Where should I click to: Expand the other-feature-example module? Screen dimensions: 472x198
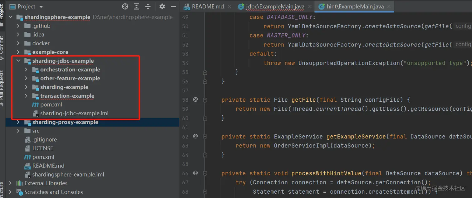(x=26, y=78)
